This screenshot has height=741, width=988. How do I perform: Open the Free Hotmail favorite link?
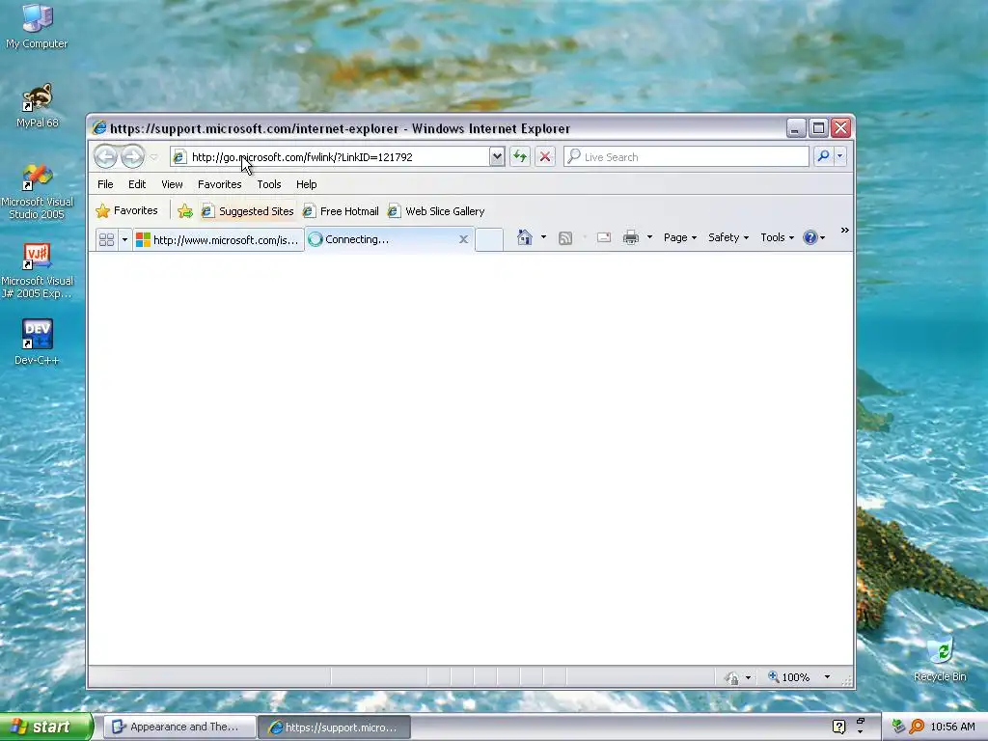point(341,211)
